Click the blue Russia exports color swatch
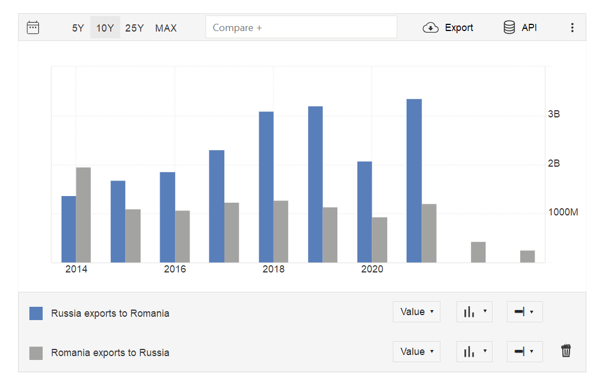Image resolution: width=600 pixels, height=381 pixels. point(36,313)
